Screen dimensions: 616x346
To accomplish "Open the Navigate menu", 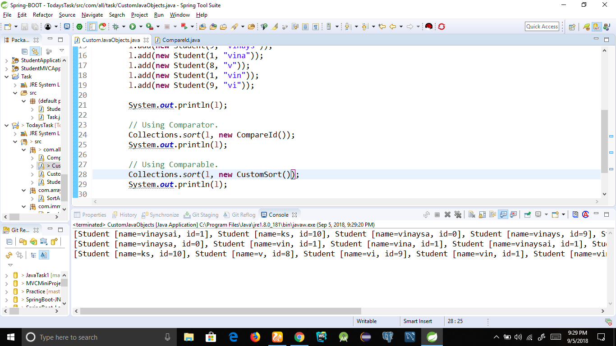I will [x=92, y=15].
